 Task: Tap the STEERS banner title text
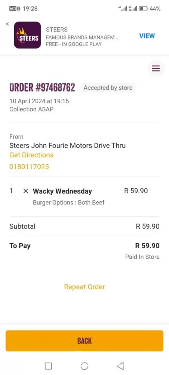57,30
